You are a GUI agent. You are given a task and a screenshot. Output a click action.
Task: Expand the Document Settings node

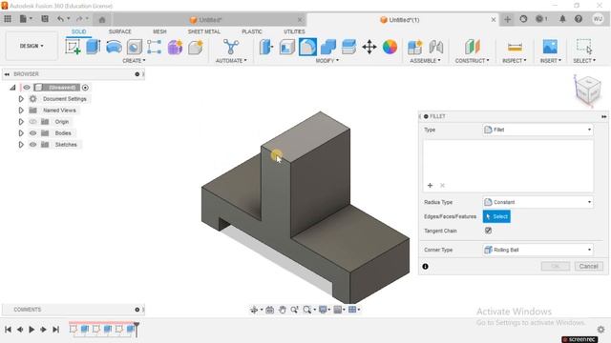point(21,99)
